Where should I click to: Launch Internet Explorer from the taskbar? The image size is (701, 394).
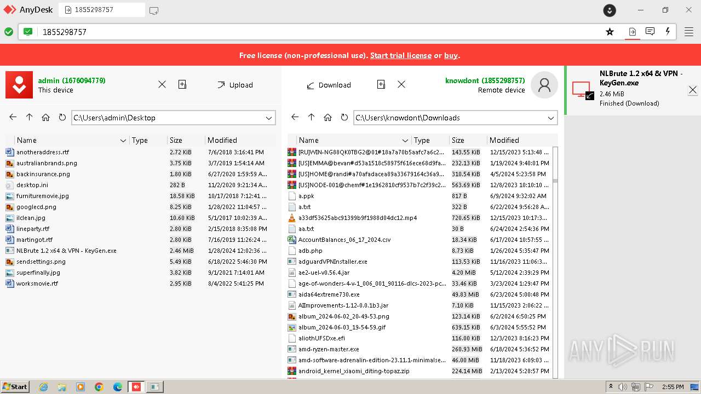click(x=43, y=387)
